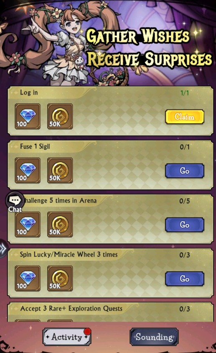Go to the Fuse 1 Sigil quest
Viewport: 216px width, 353px height.
tap(185, 171)
